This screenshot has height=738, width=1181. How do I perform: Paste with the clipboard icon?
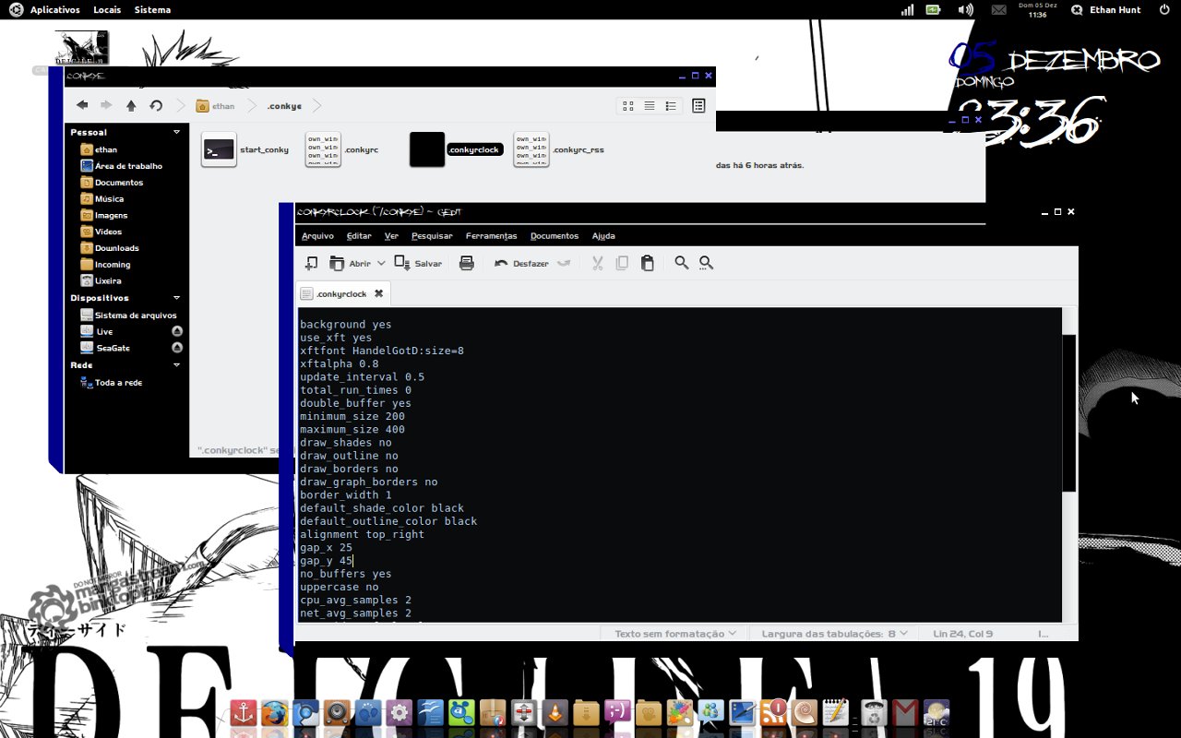(647, 263)
